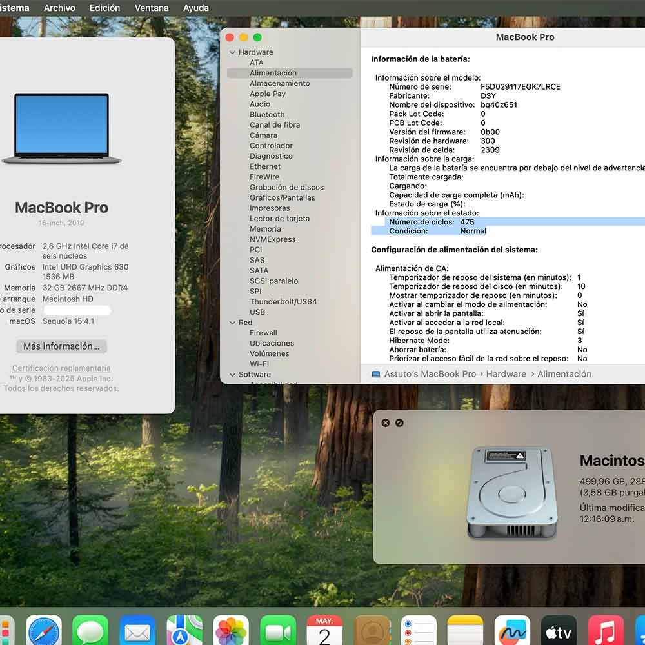This screenshot has width=645, height=645.
Task: Open the Ayuda menu
Action: point(196,8)
